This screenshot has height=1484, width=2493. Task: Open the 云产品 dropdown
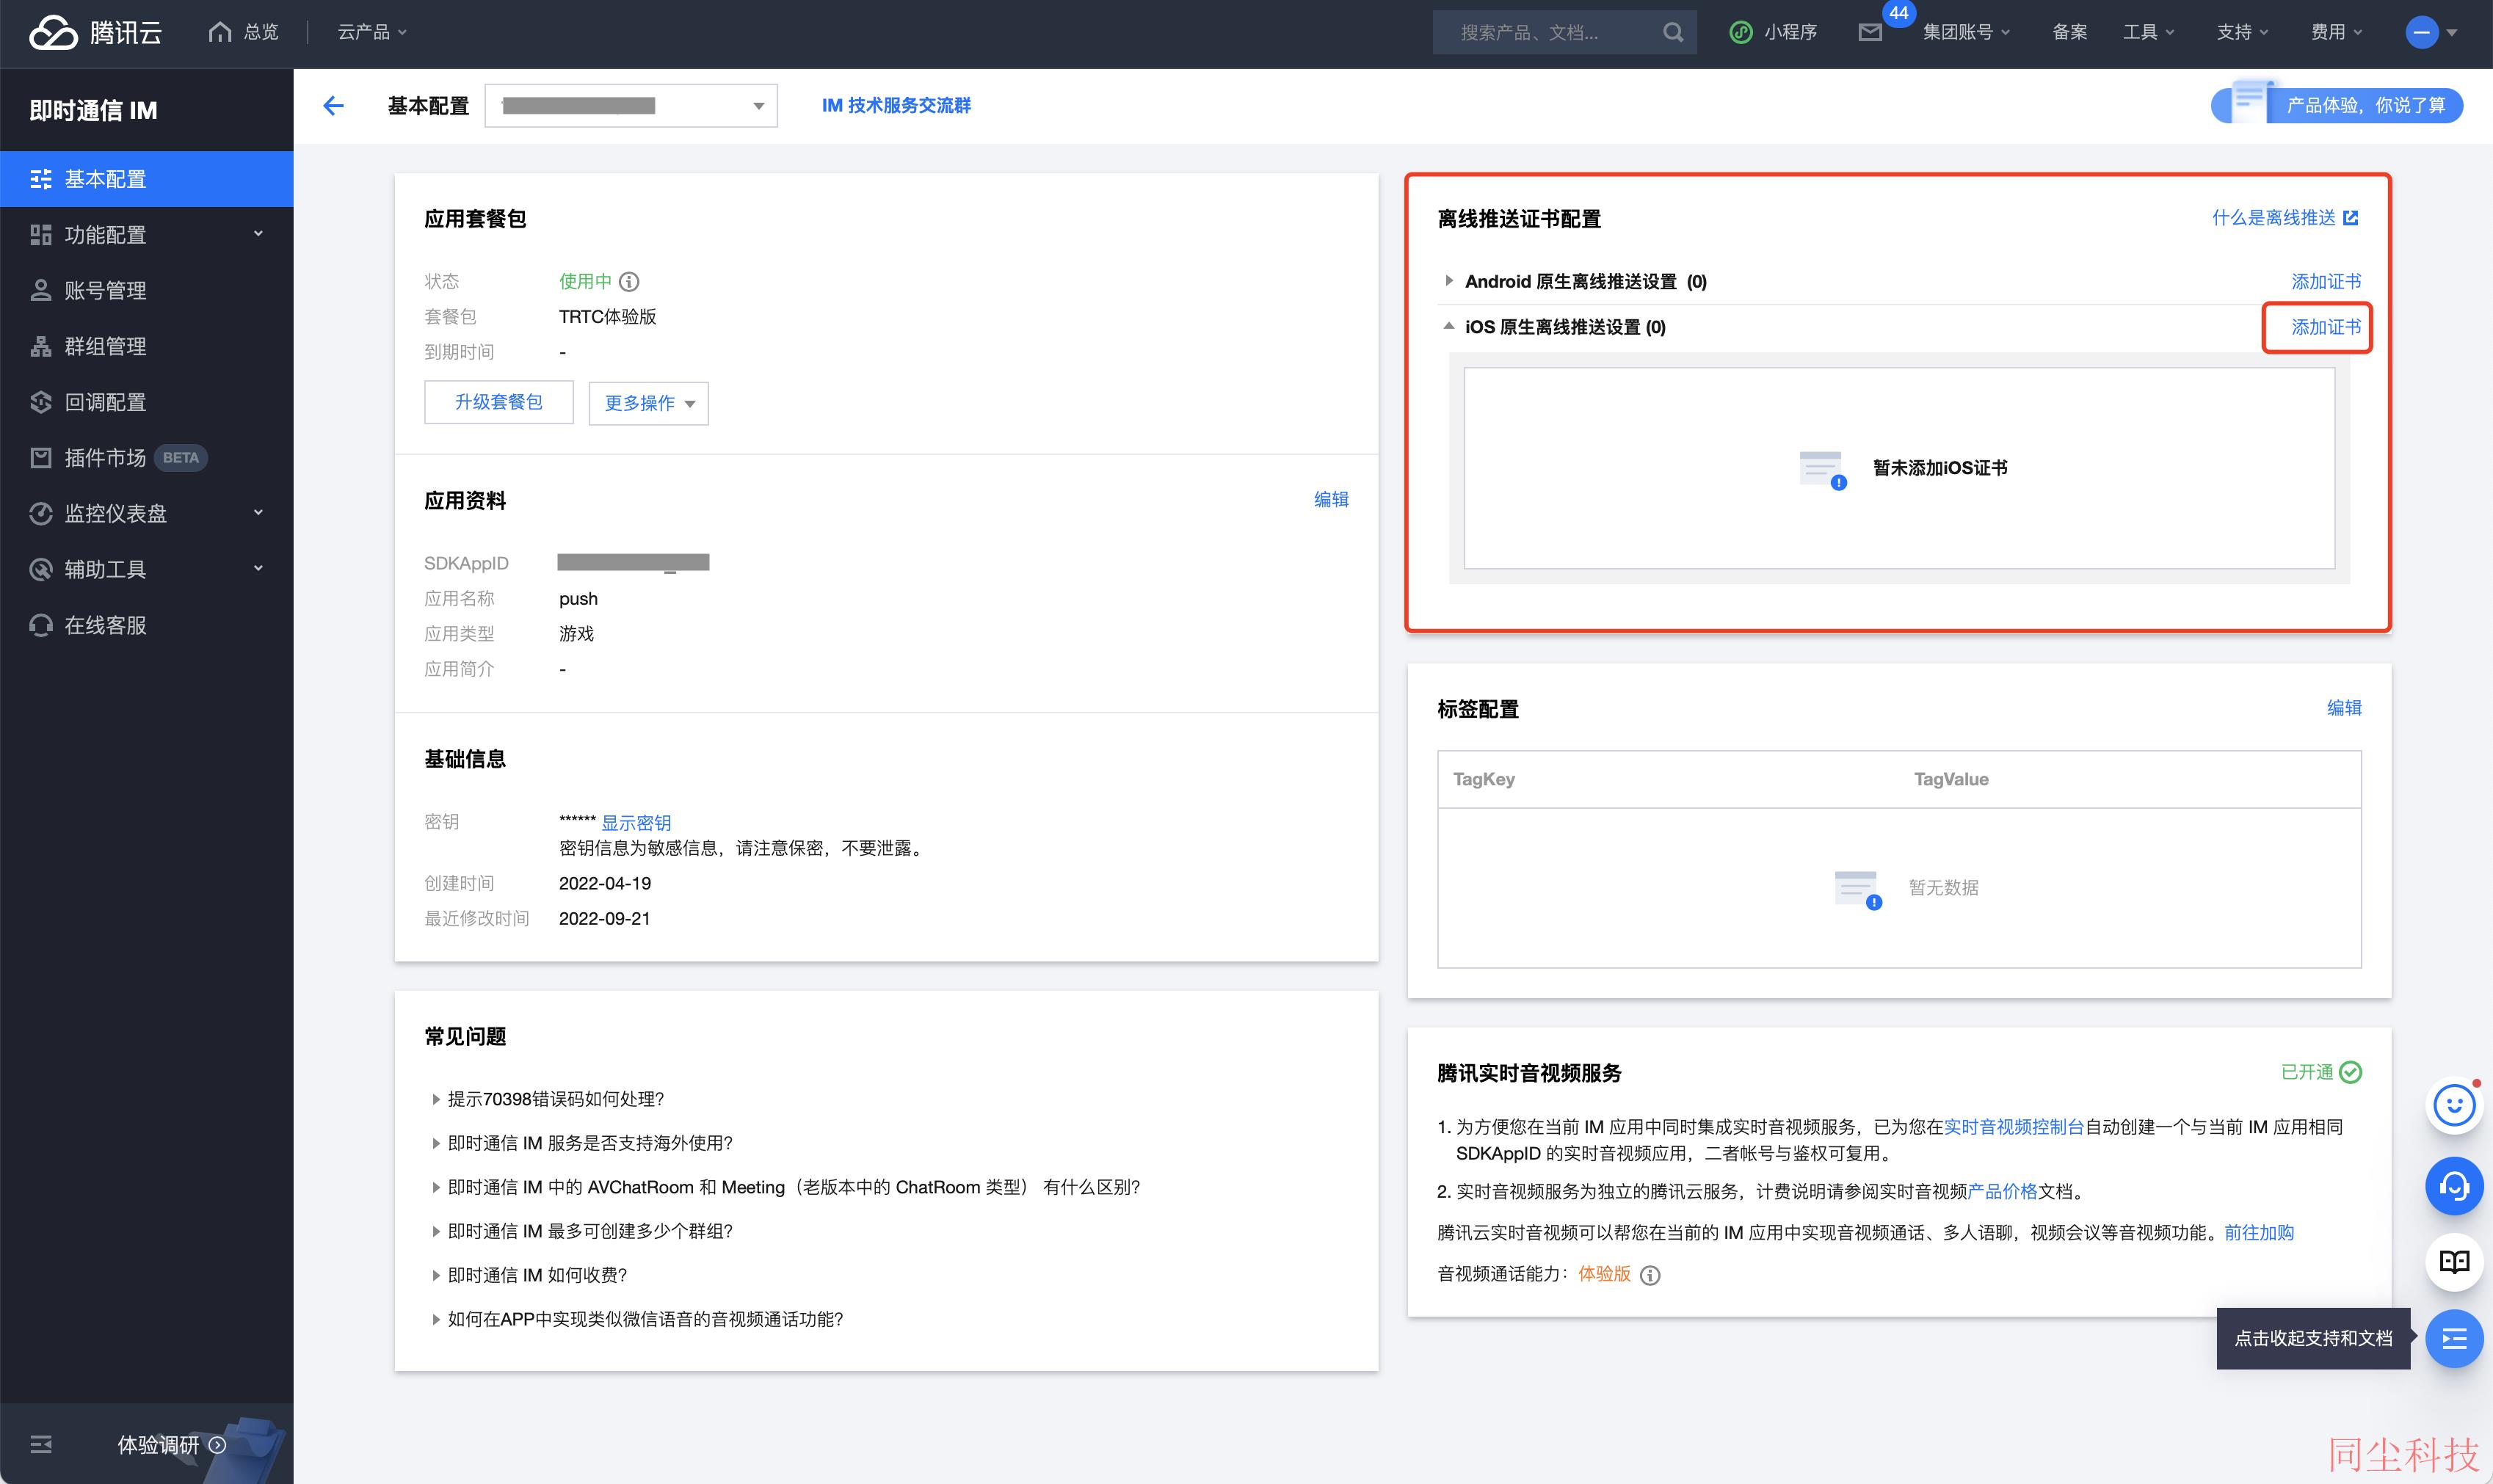[372, 32]
